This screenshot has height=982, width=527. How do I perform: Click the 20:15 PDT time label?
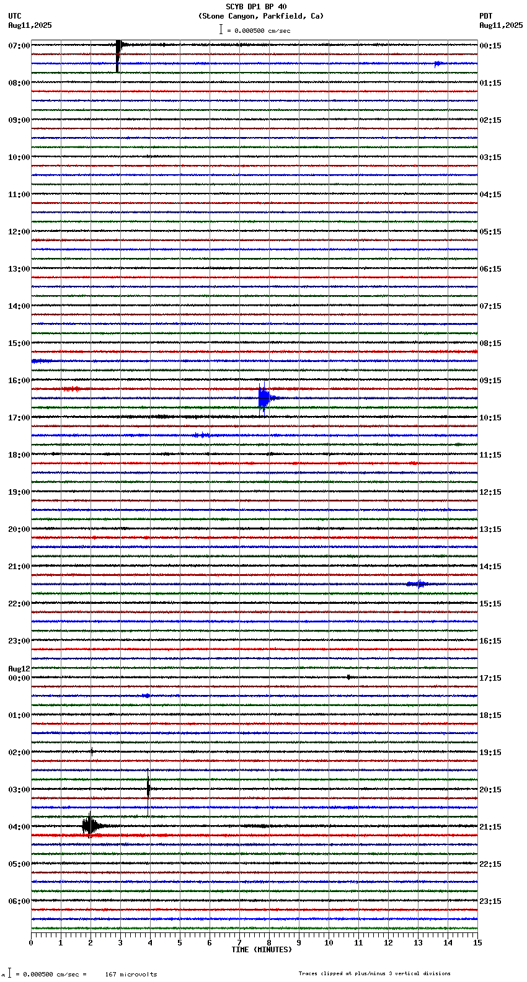[490, 790]
